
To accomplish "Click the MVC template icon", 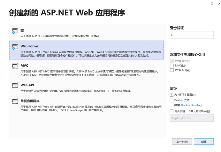I will pyautogui.click(x=15, y=66).
